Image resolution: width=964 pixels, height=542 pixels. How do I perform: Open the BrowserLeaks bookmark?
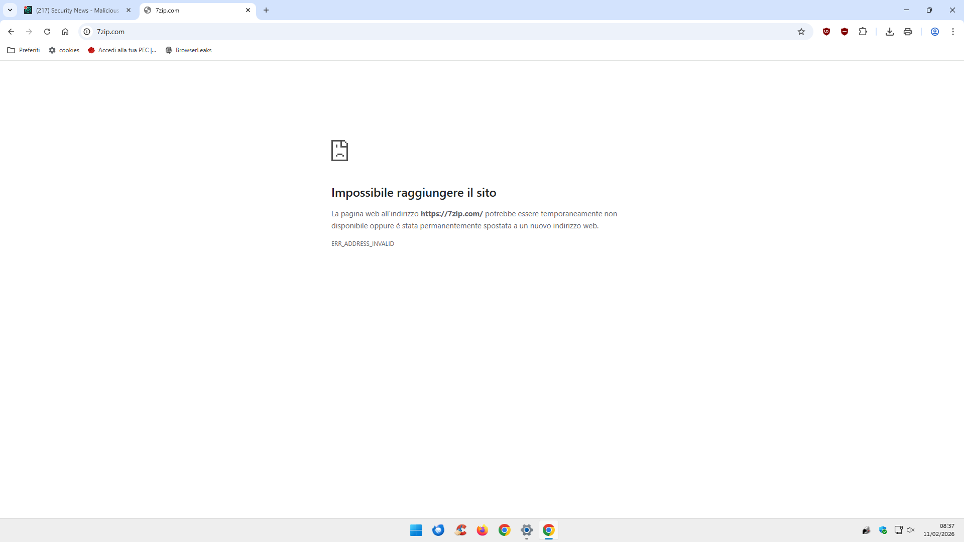(x=188, y=50)
